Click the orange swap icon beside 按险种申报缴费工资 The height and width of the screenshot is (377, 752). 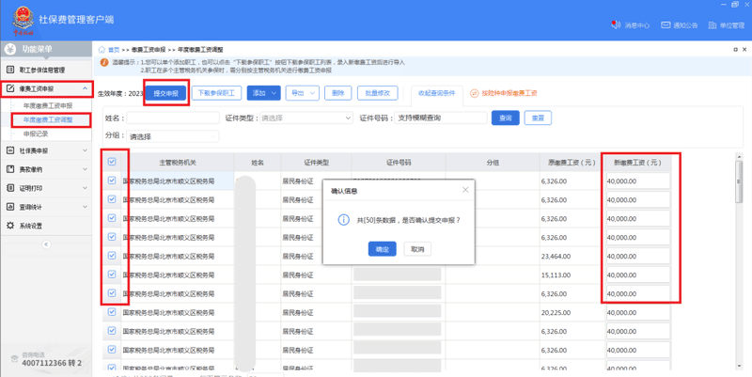[475, 93]
